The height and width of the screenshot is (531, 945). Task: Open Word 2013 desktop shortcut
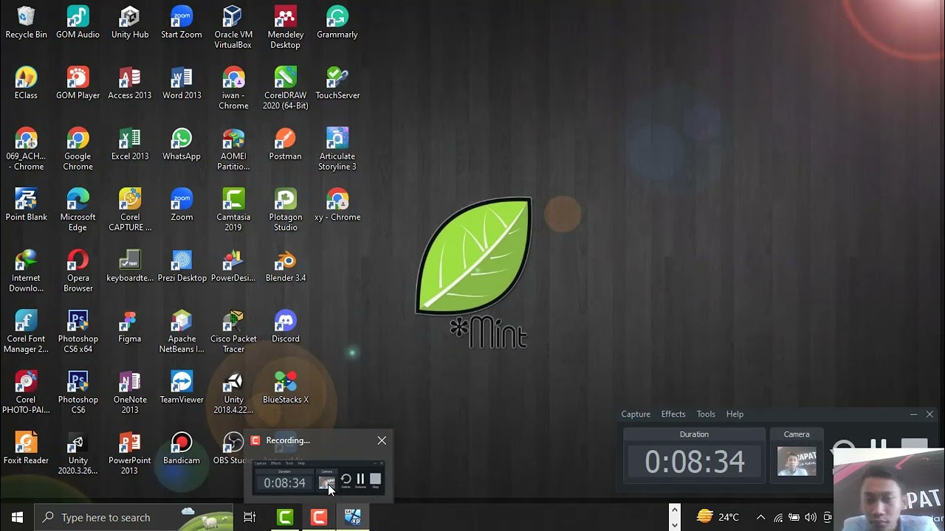point(182,83)
